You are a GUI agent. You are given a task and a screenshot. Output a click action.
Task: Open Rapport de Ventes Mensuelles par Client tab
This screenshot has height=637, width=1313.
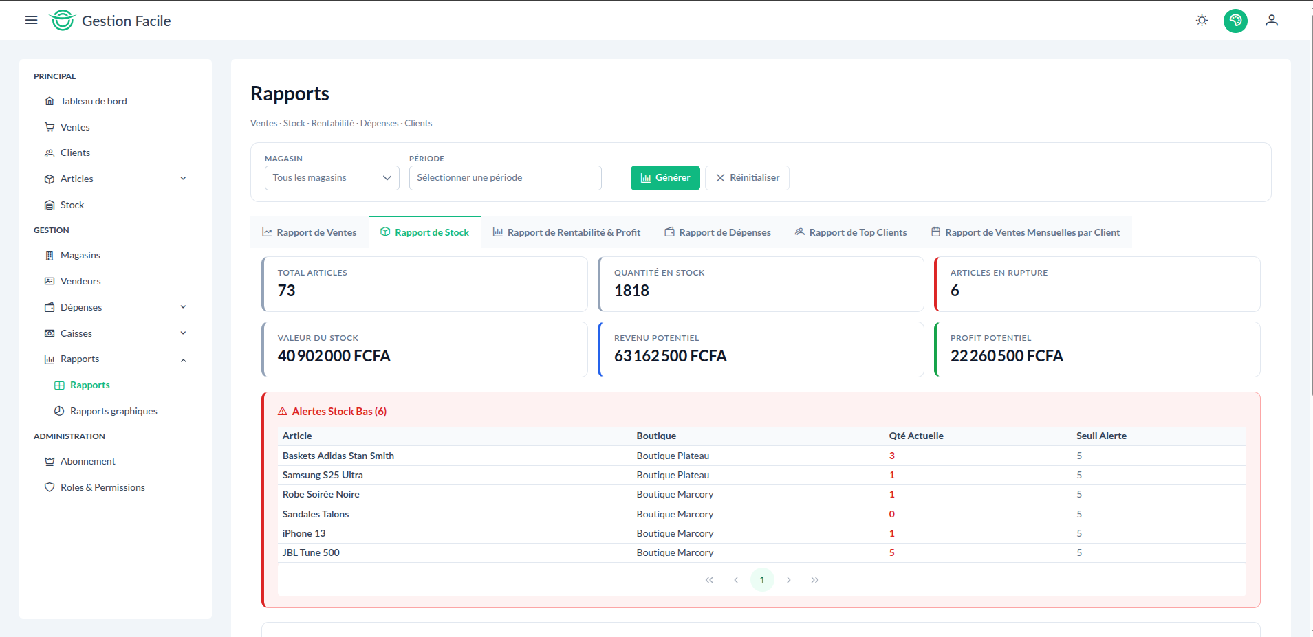1026,232
